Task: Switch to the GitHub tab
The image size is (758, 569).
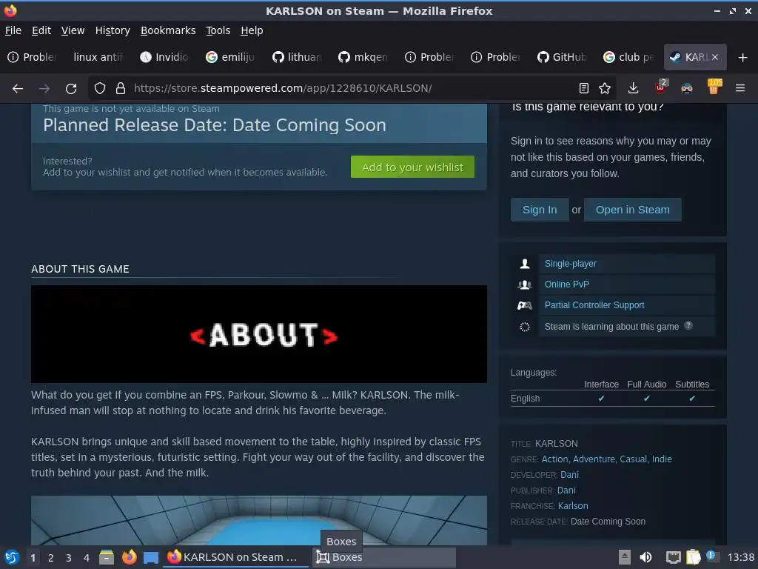Action: [562, 57]
